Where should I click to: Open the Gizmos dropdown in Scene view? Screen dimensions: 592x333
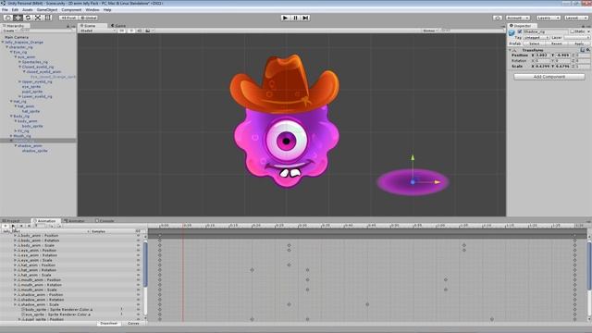[431, 31]
